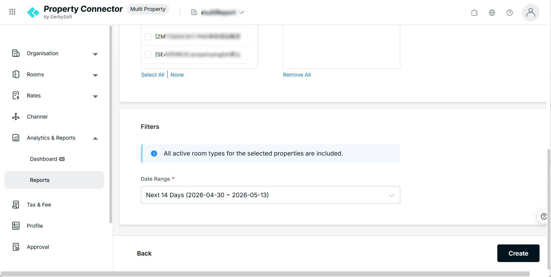Expand the Rates submenu arrow
Screen dimensions: 551x277
click(x=95, y=97)
